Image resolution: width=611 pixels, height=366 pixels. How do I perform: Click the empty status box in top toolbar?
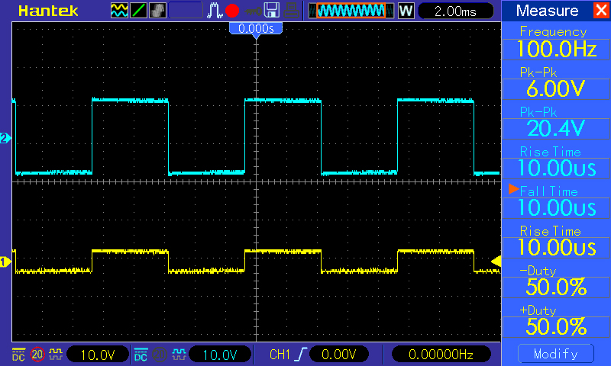tap(186, 11)
